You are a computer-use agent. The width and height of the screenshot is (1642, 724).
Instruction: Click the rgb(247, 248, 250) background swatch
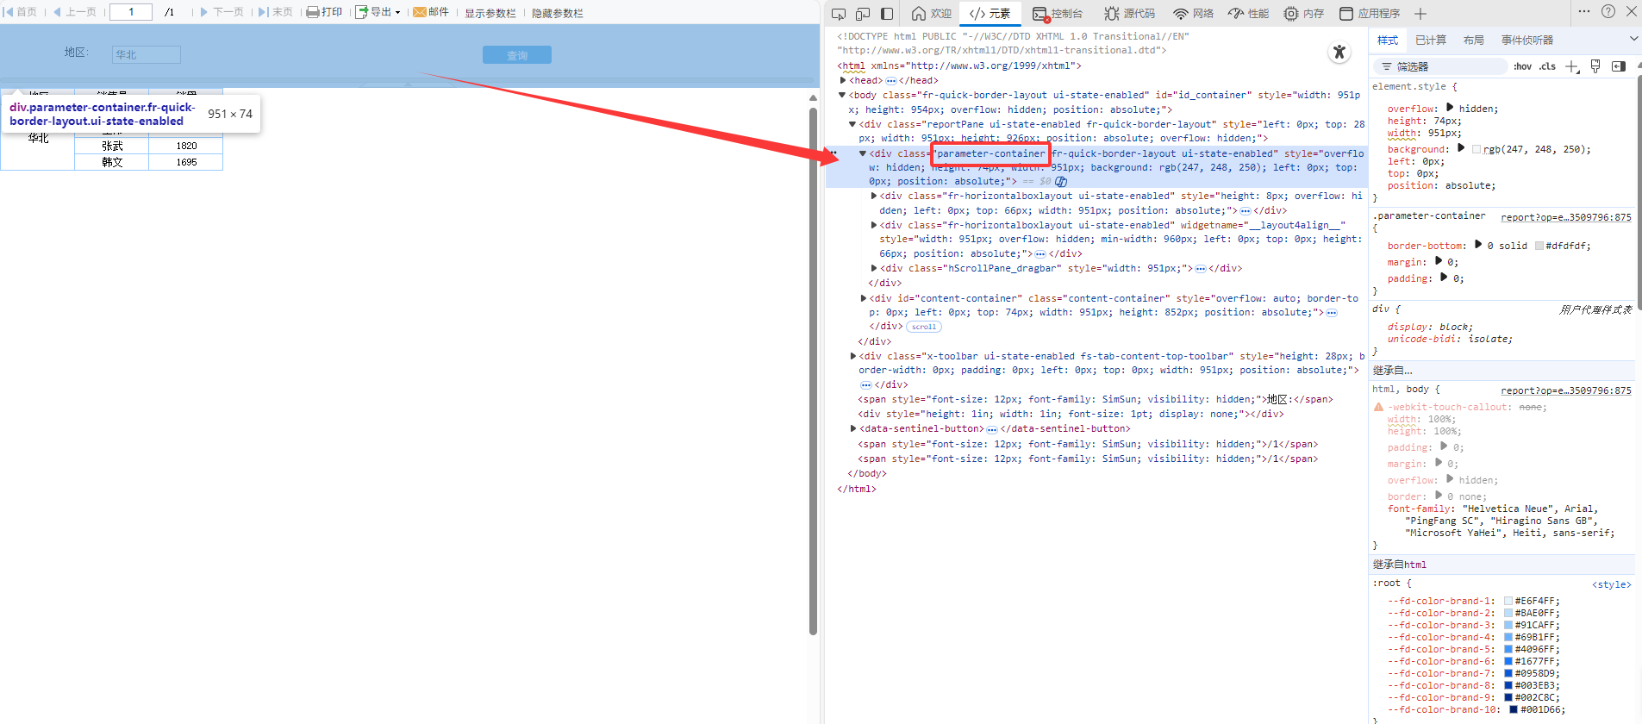click(1477, 149)
